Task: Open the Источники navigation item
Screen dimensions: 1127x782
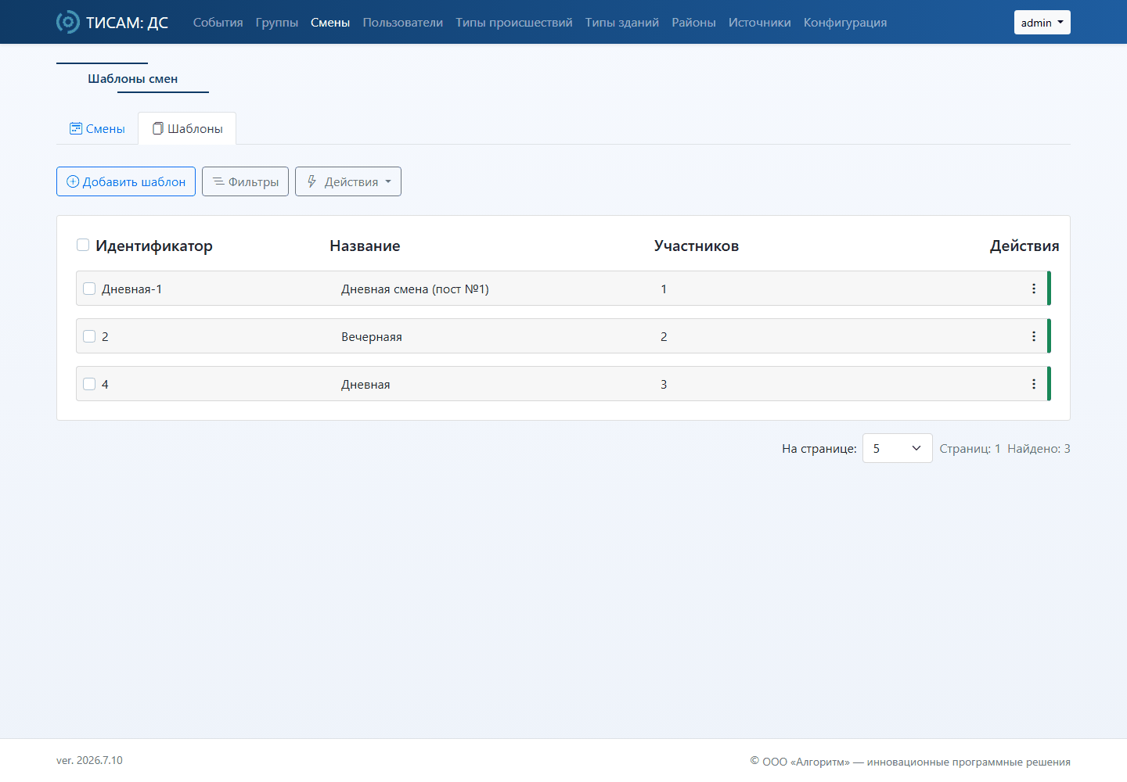Action: click(760, 23)
